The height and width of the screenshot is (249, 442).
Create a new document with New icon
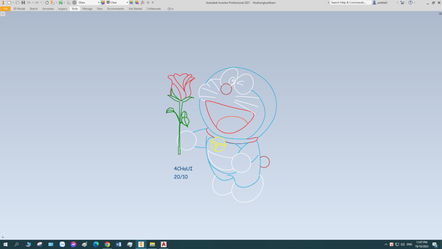[9, 3]
